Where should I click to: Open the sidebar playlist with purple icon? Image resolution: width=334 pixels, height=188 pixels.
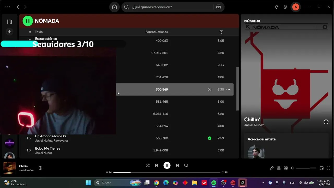tap(9, 143)
